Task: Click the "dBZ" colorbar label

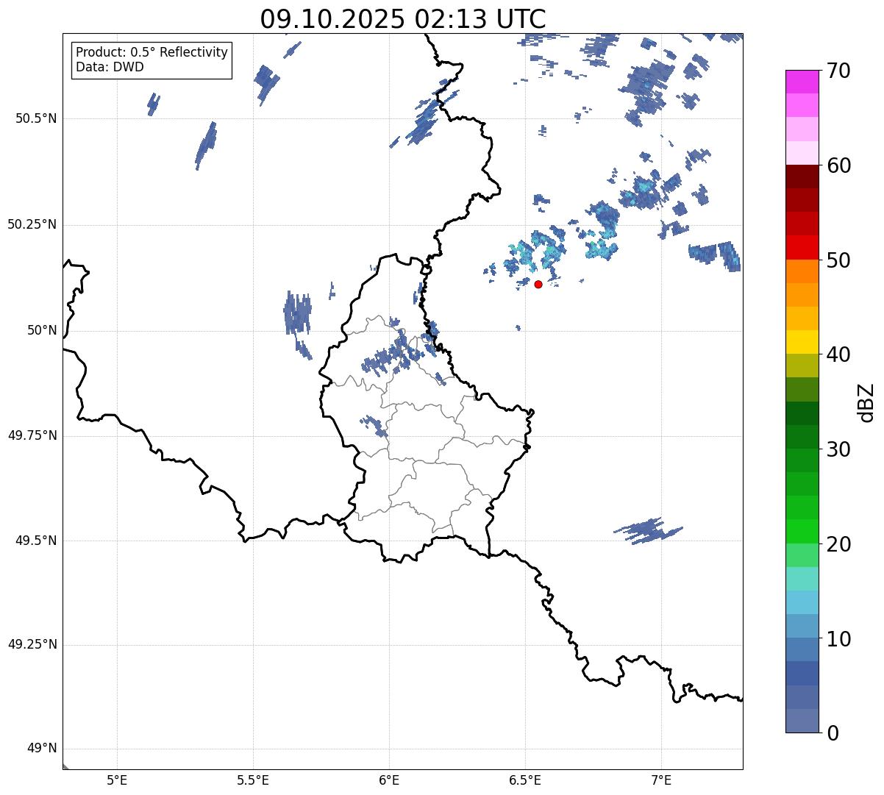Action: pyautogui.click(x=866, y=402)
